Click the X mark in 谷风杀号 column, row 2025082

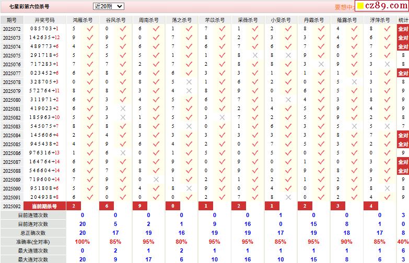123,117
